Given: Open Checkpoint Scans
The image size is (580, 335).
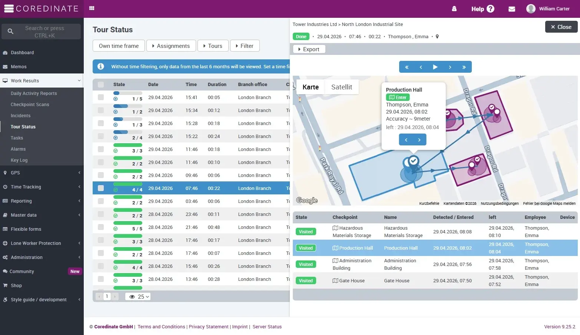Looking at the screenshot, I should coord(30,105).
